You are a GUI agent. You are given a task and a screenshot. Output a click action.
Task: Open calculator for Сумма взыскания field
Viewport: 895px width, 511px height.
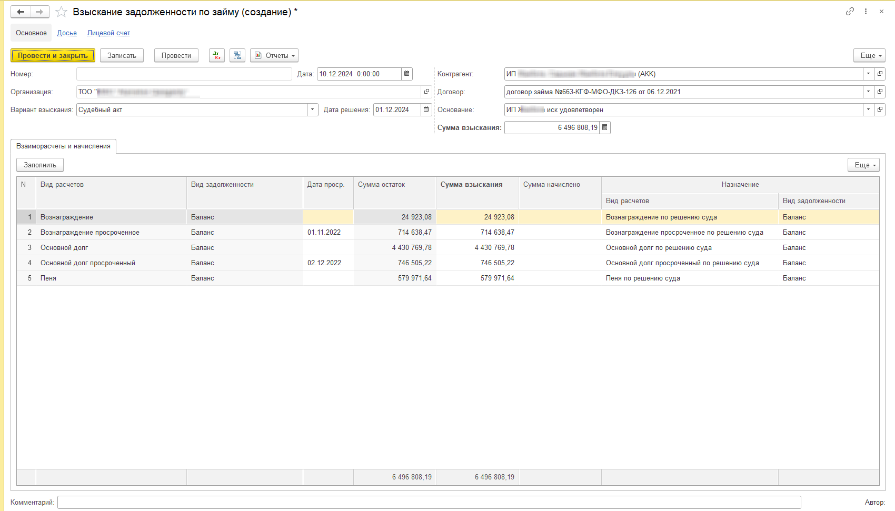[605, 127]
